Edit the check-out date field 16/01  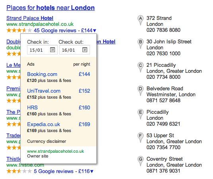tap(74, 50)
